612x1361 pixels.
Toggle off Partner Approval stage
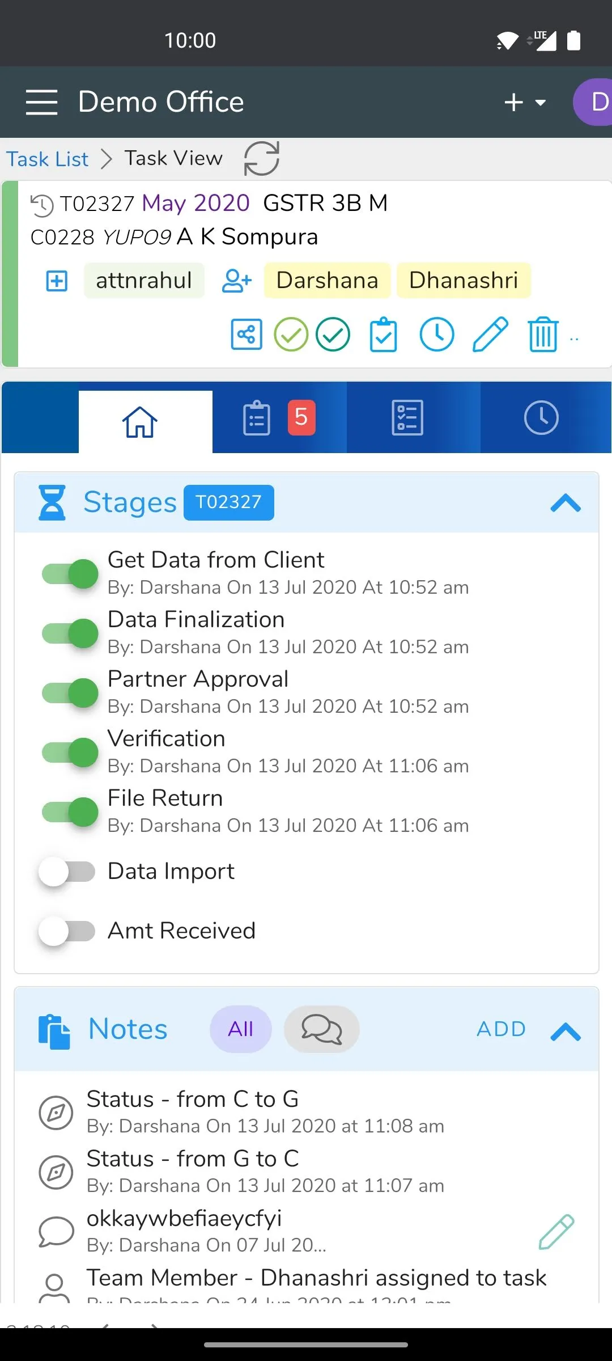tap(70, 693)
